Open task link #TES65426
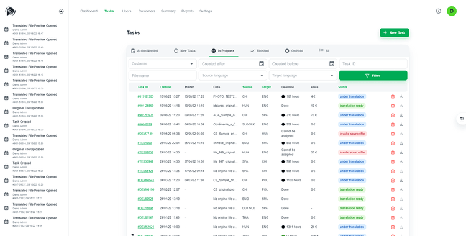 point(145,171)
